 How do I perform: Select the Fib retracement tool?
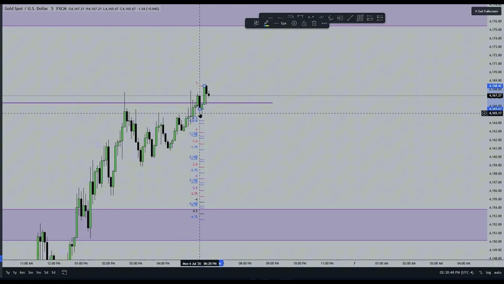(370, 18)
